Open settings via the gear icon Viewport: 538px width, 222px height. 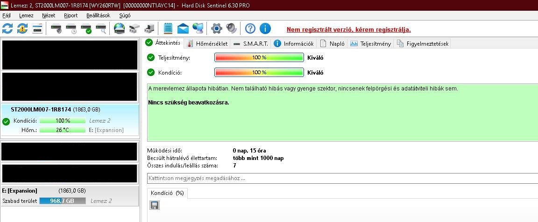217,28
